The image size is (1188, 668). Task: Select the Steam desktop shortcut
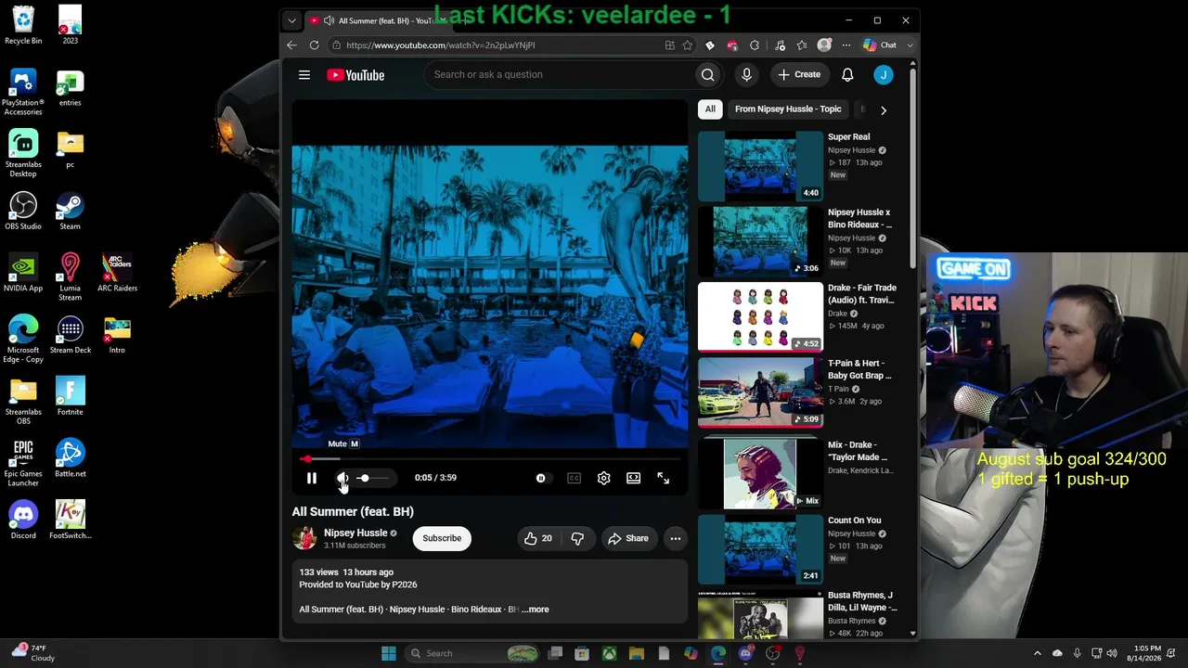pyautogui.click(x=70, y=211)
